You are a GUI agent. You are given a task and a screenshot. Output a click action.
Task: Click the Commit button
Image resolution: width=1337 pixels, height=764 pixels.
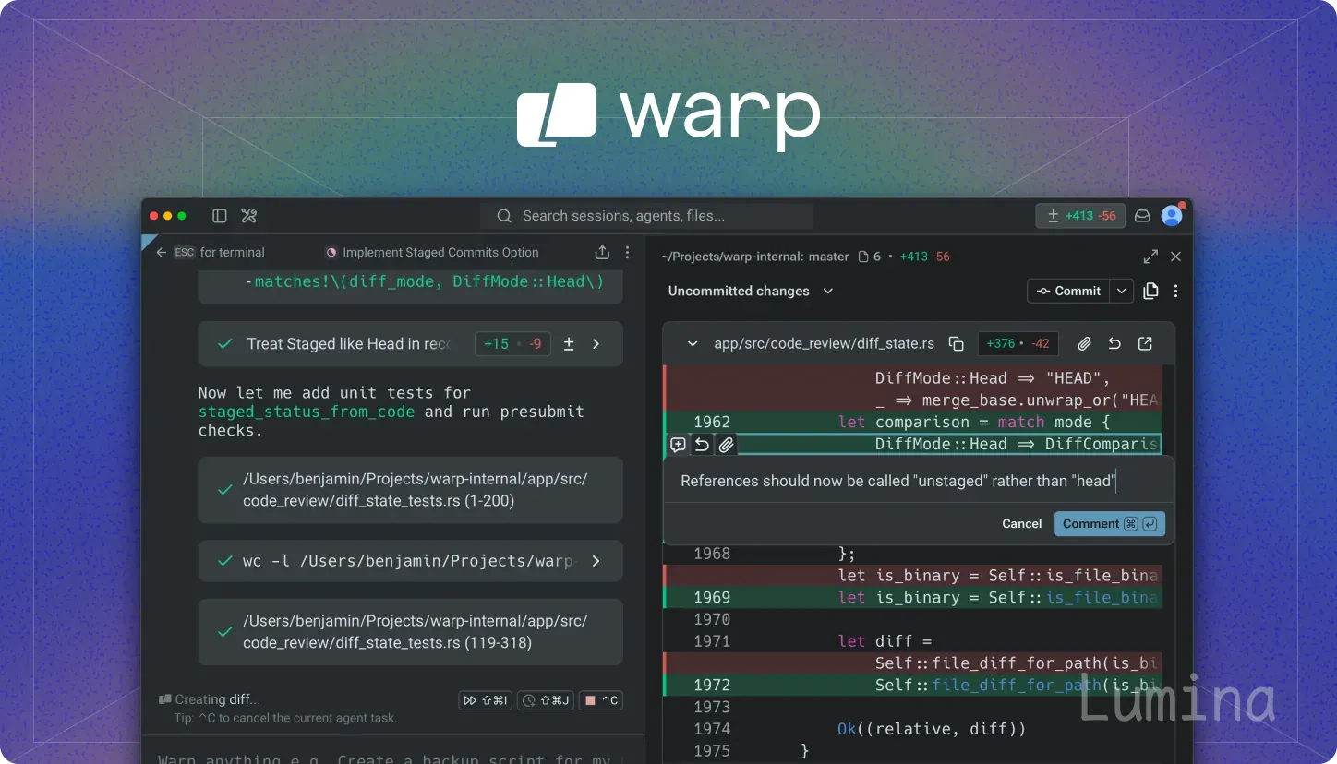pyautogui.click(x=1068, y=291)
